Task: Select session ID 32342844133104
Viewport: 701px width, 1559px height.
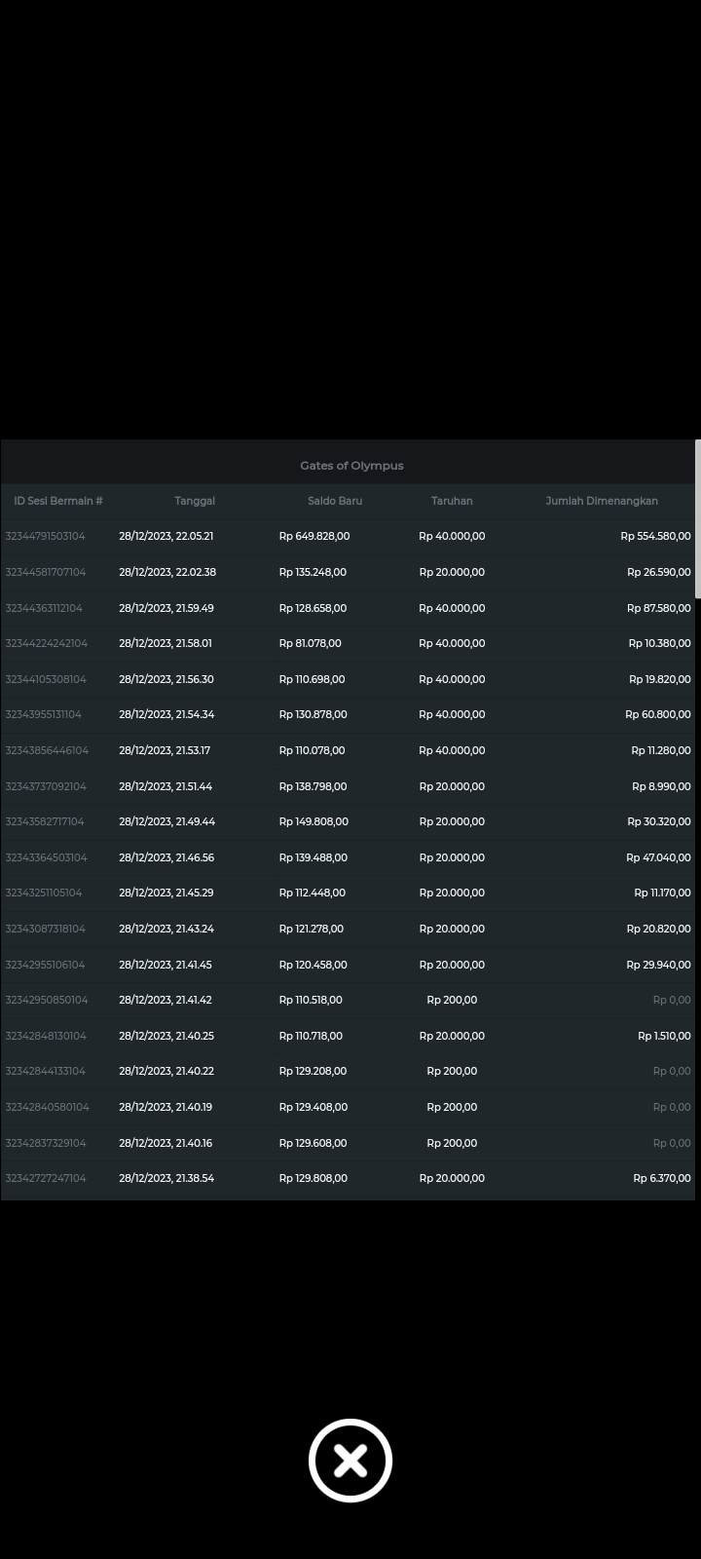Action: [x=45, y=1071]
